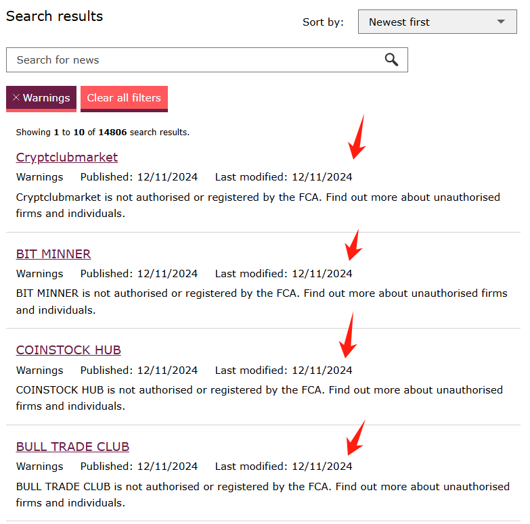Open the Cryptclubmarket warning link

67,158
